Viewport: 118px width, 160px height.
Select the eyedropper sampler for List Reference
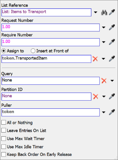[x=112, y=12]
